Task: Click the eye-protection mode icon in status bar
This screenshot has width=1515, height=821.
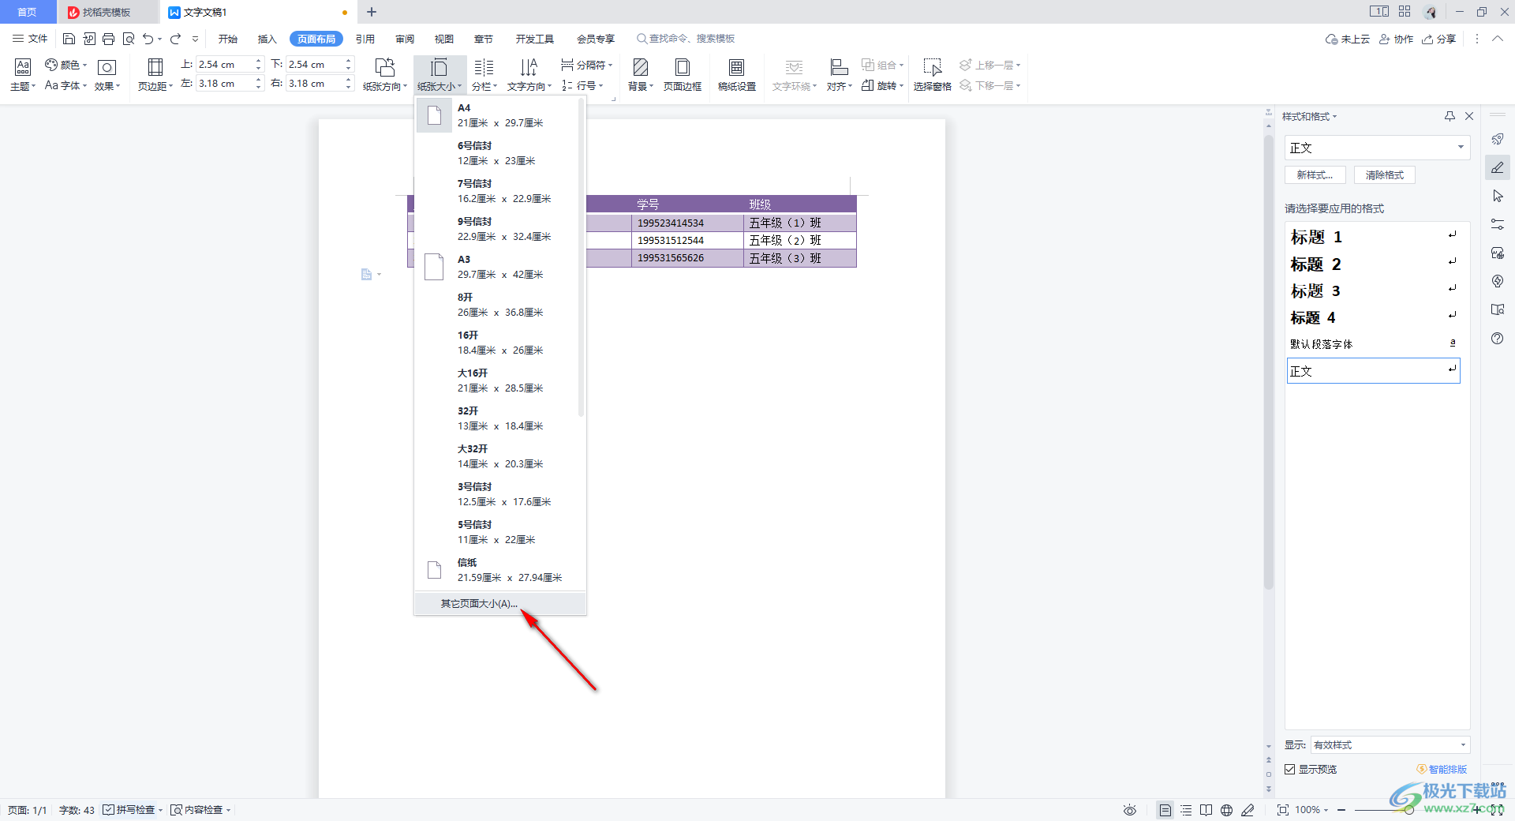Action: pyautogui.click(x=1130, y=810)
